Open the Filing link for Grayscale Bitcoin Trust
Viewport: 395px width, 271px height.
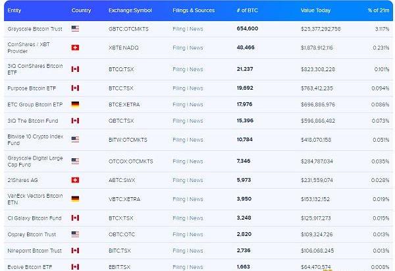pos(178,29)
